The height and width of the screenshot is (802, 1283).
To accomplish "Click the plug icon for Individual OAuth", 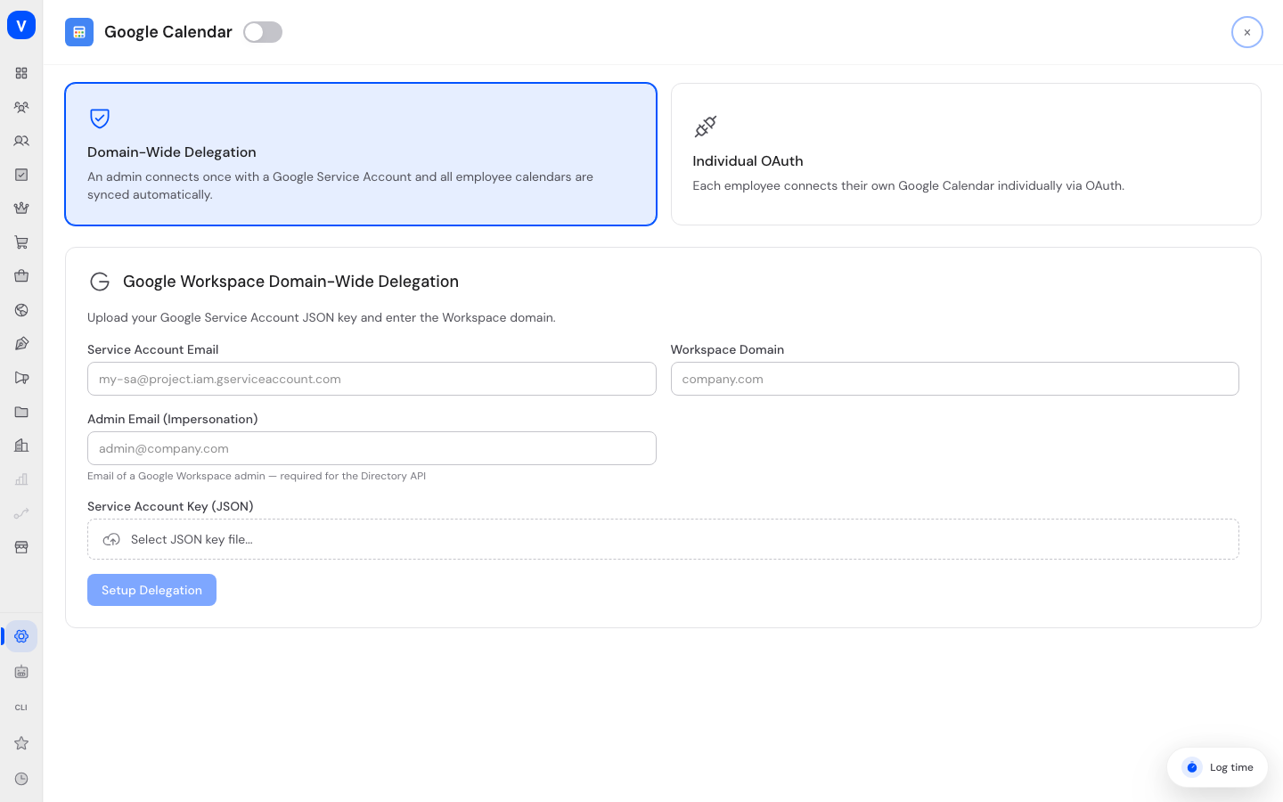I will (706, 127).
